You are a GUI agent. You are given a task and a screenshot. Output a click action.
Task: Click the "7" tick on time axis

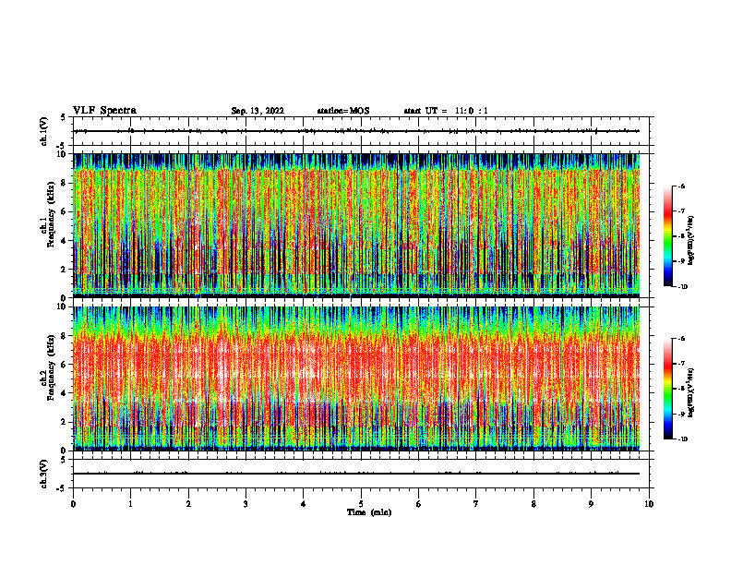(476, 504)
